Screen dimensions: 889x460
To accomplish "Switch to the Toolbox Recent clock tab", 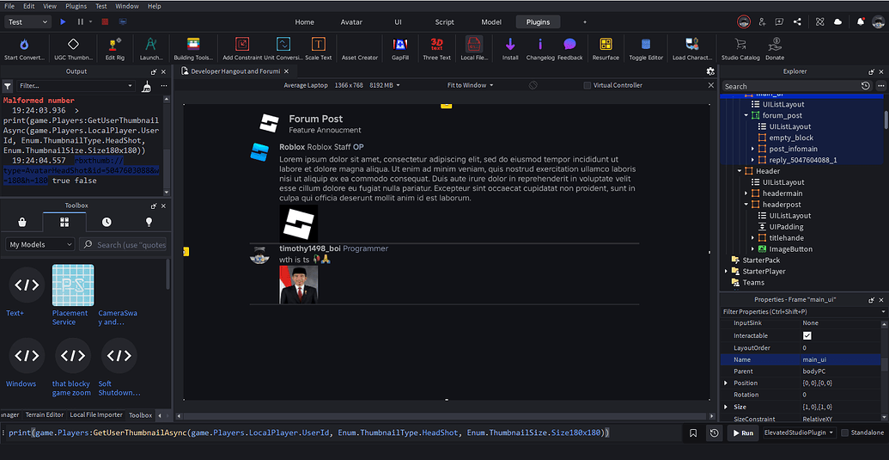I will (107, 222).
